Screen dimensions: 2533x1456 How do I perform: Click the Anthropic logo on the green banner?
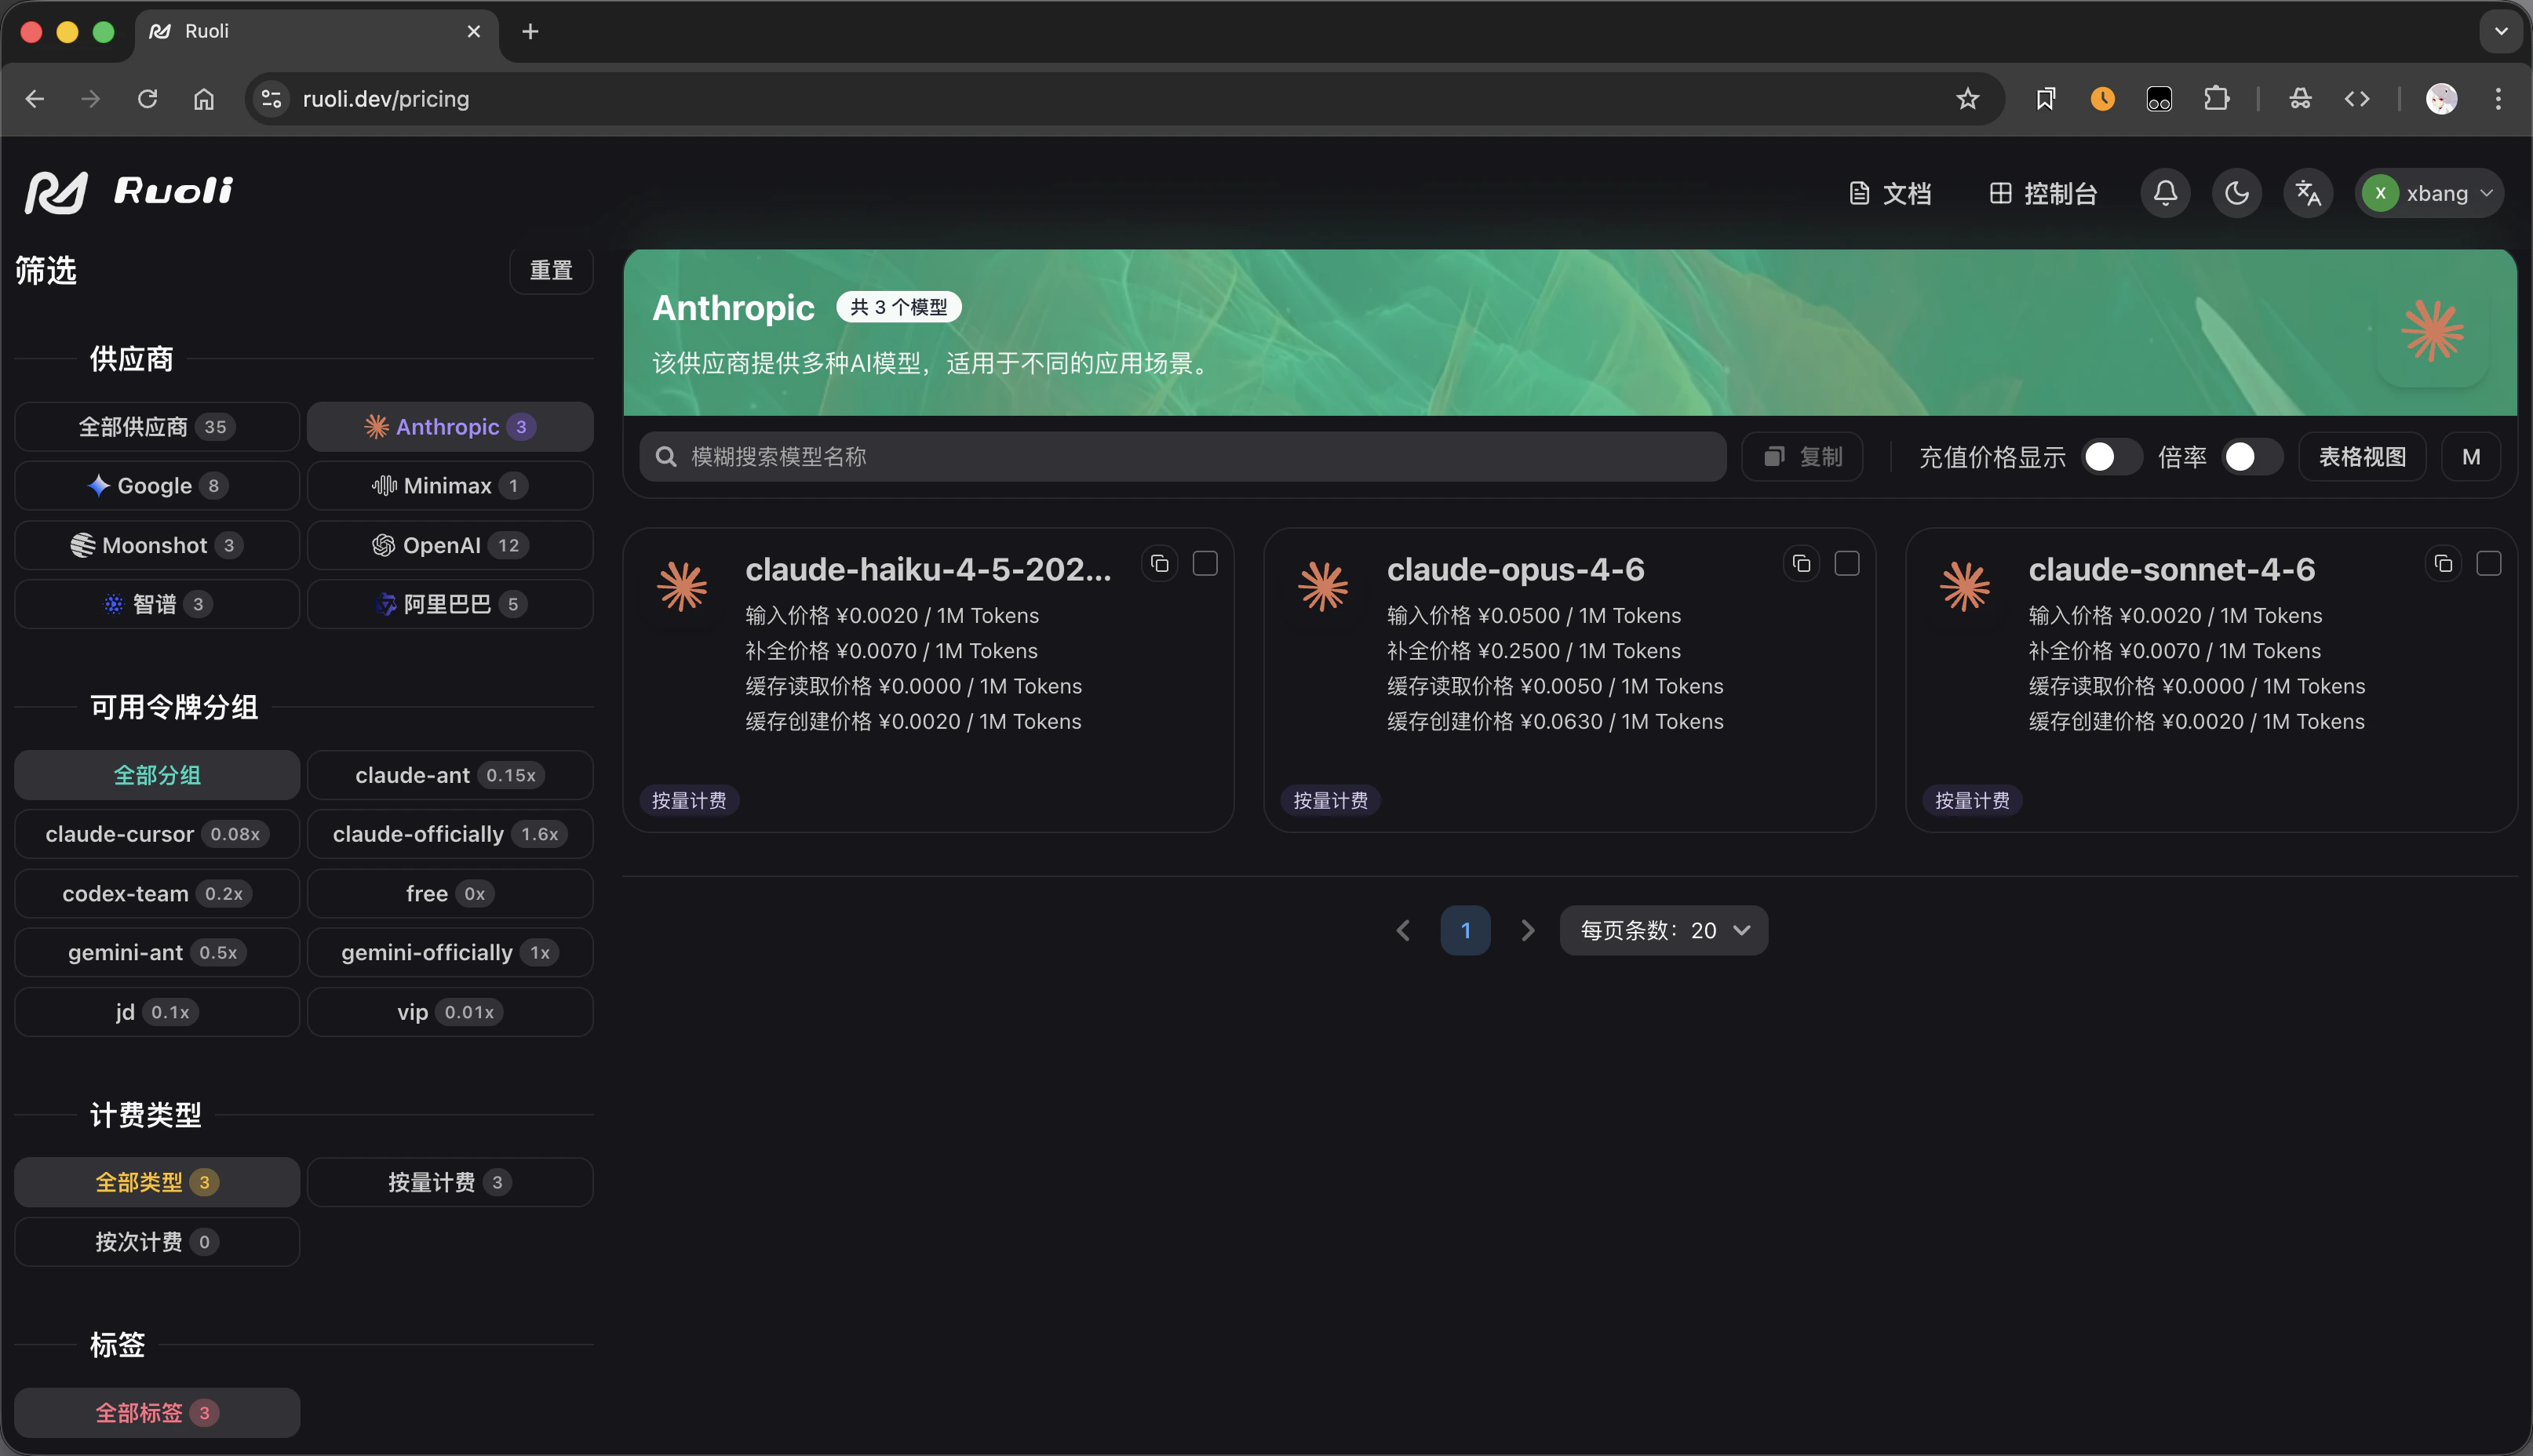tap(2432, 331)
